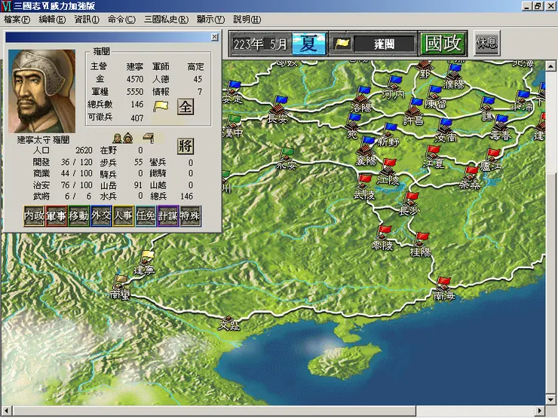This screenshot has height=418, width=558.
Task: Select the 廬江 city on the map
Action: click(x=492, y=160)
